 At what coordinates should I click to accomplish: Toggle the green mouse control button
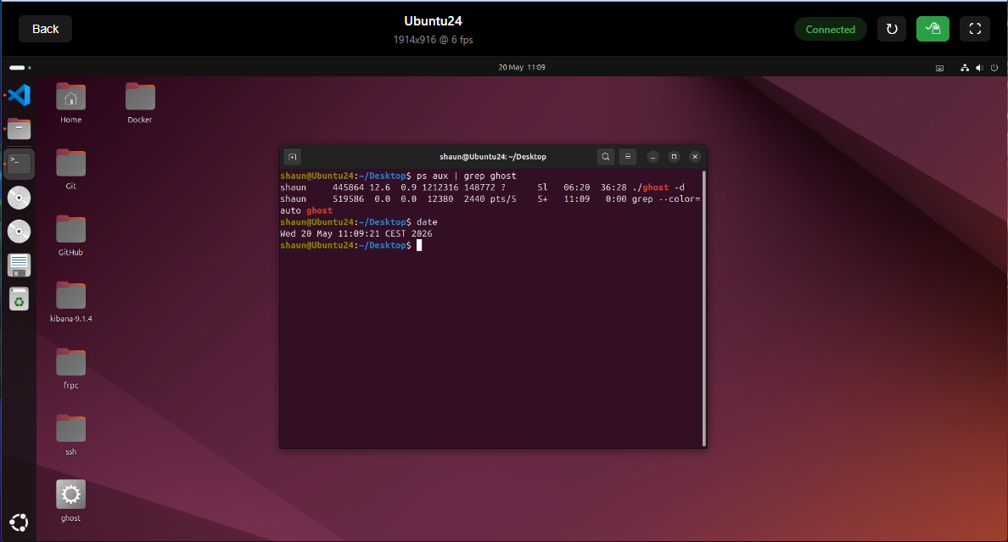click(932, 29)
